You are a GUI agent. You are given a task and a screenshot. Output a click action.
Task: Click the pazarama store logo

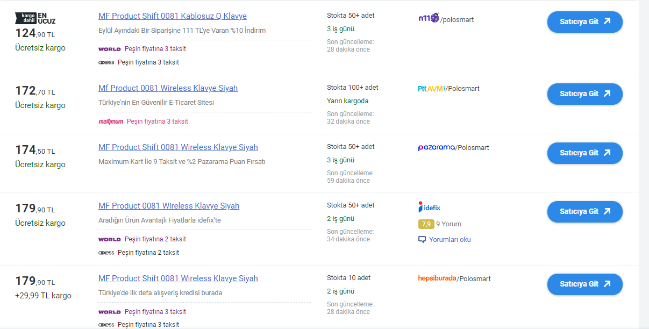click(x=436, y=147)
